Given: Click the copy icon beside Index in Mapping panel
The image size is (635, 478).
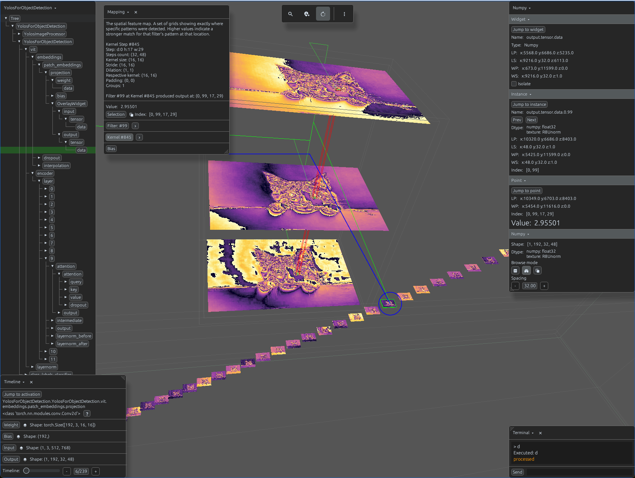Looking at the screenshot, I should [131, 115].
